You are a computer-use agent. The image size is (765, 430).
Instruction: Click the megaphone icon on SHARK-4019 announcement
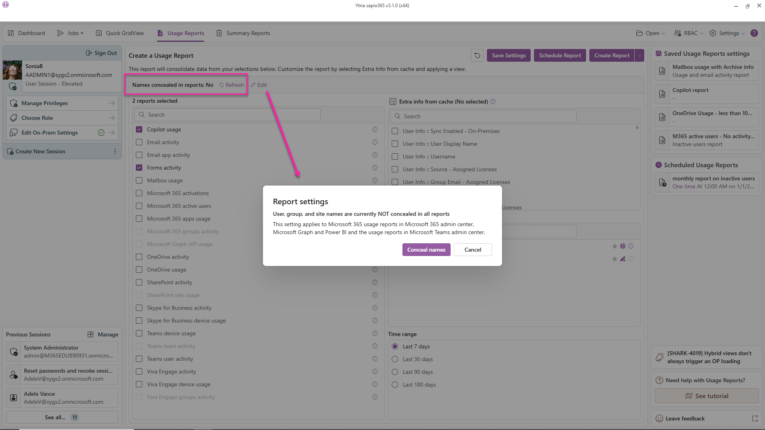[660, 357]
